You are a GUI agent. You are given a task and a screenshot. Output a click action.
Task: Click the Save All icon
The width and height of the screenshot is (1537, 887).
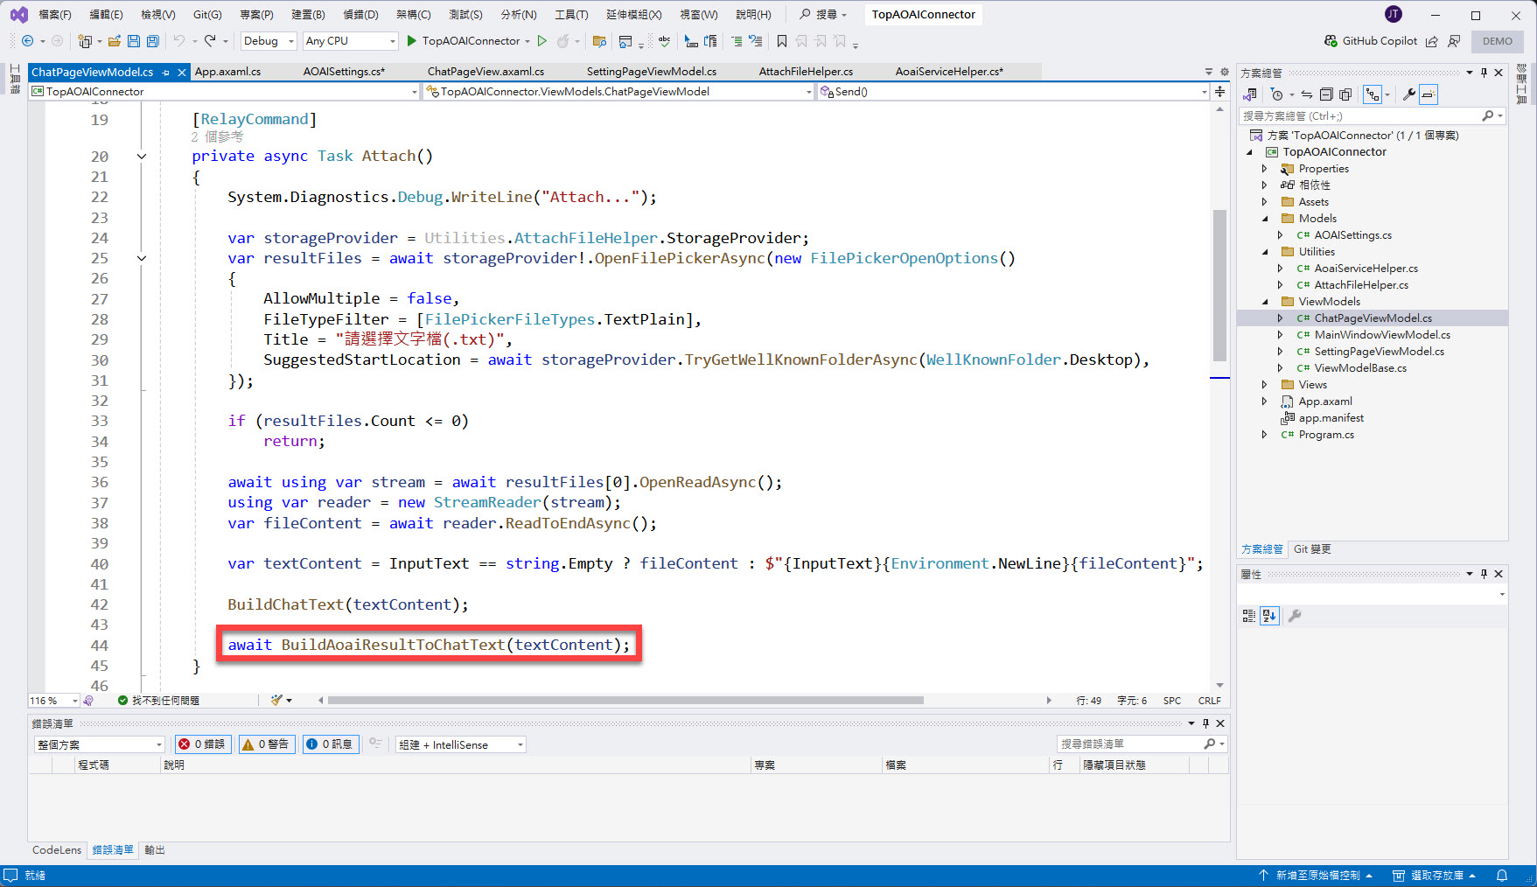153,41
